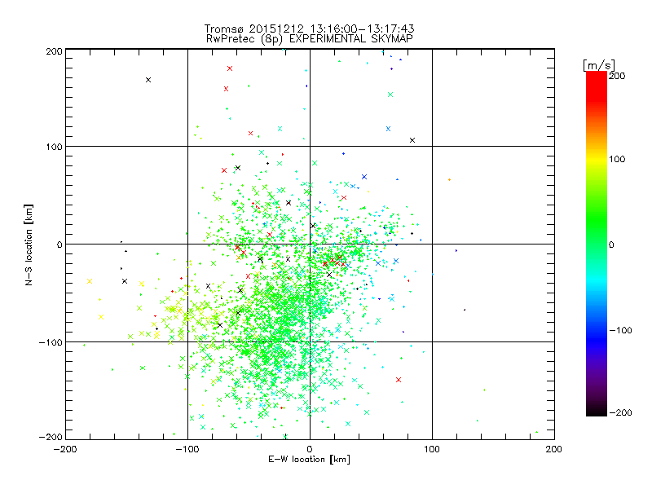Click the black X marker at the upper left of the plot
The image size is (652, 489).
click(x=148, y=80)
